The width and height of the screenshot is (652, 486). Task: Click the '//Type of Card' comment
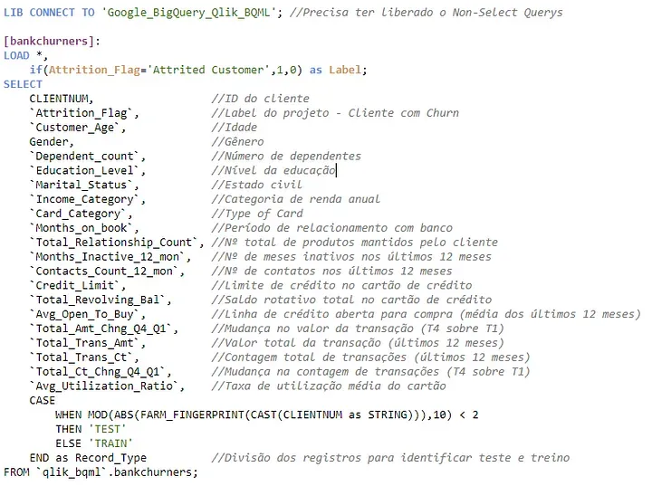[x=257, y=214]
